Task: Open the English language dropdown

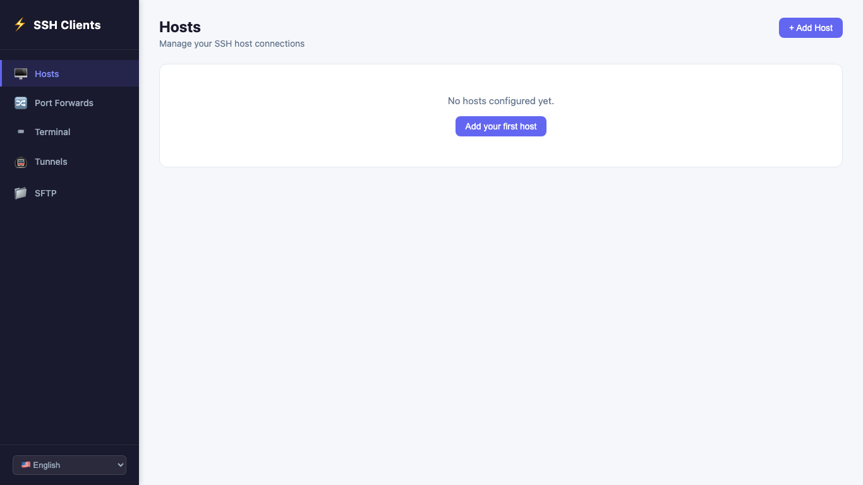Action: pos(68,465)
